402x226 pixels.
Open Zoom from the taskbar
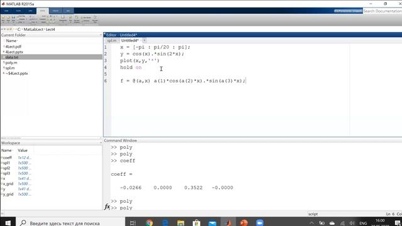[259, 223]
